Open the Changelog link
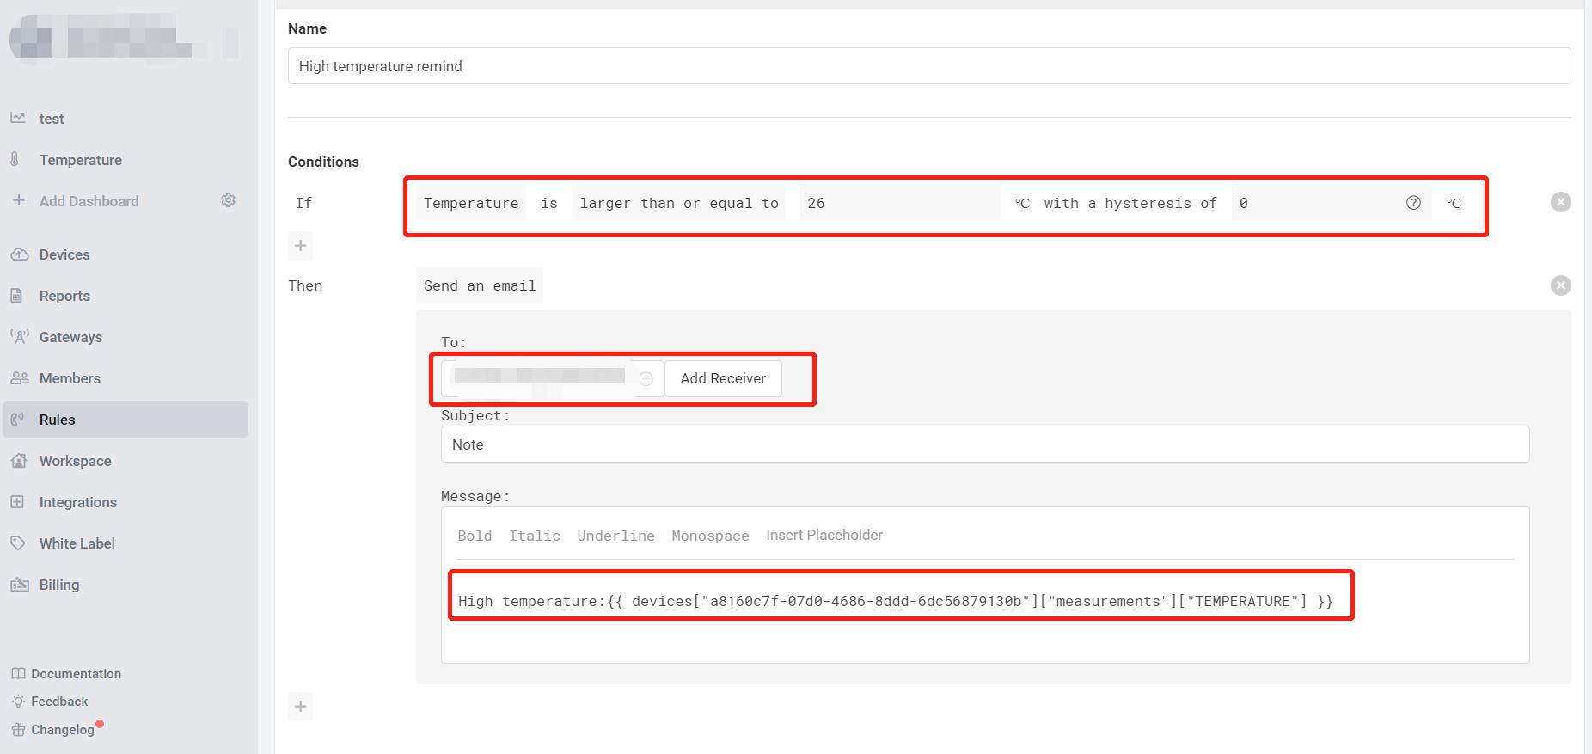 pos(62,730)
